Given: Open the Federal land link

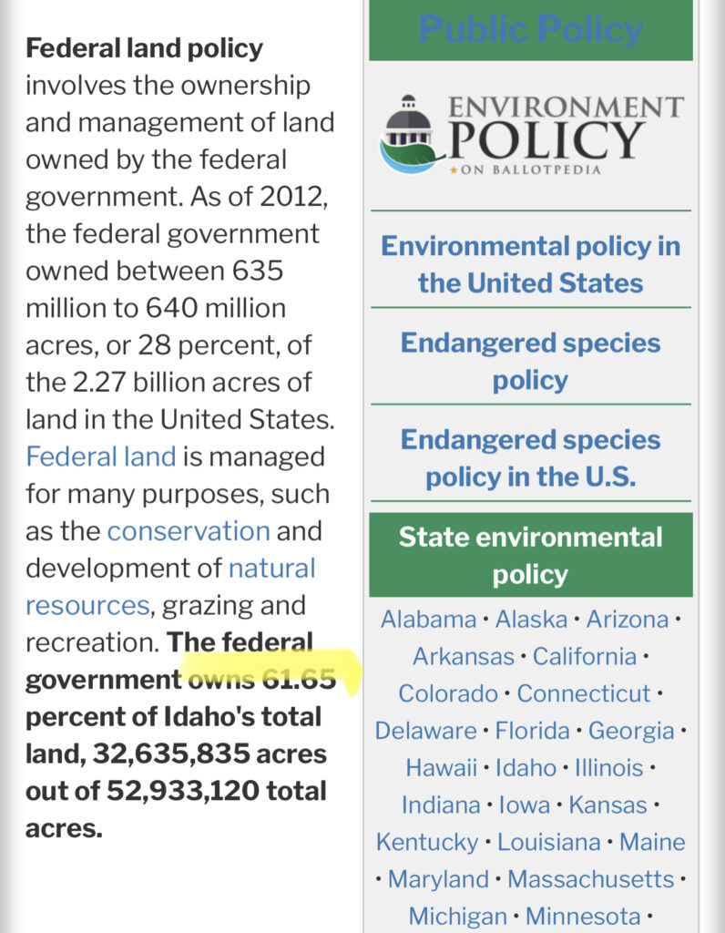Looking at the screenshot, I should (100, 456).
